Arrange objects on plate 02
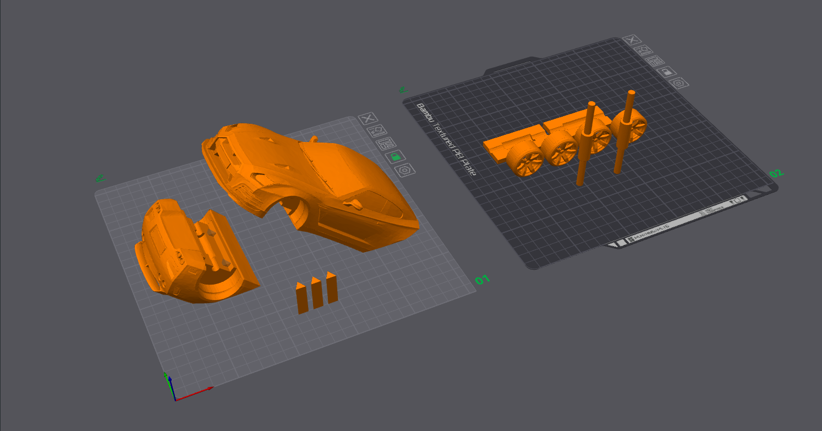The width and height of the screenshot is (822, 431). click(654, 61)
